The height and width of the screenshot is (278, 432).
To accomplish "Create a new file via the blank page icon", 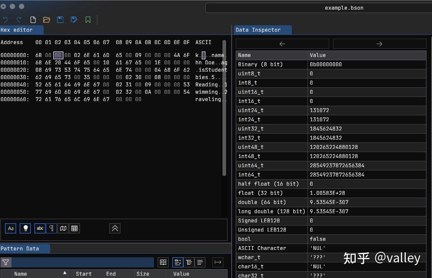I will [x=33, y=20].
